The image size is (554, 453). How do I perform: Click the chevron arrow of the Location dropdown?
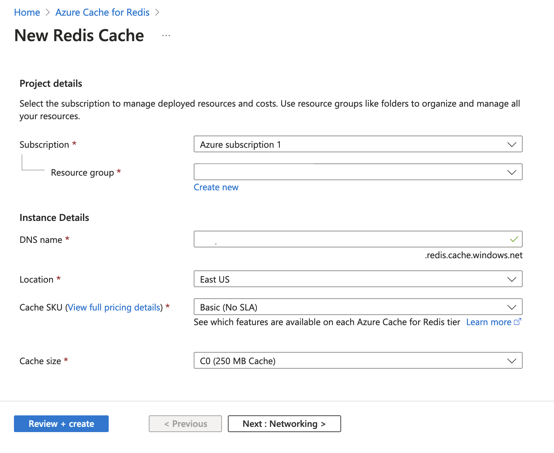point(511,279)
